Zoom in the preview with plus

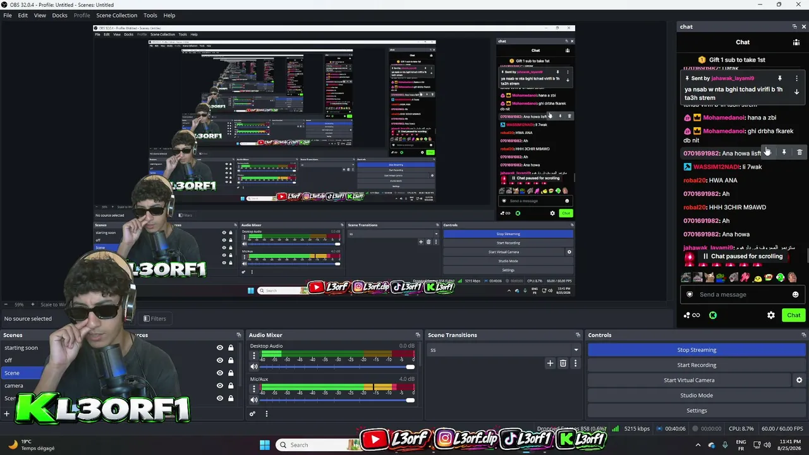[32, 305]
